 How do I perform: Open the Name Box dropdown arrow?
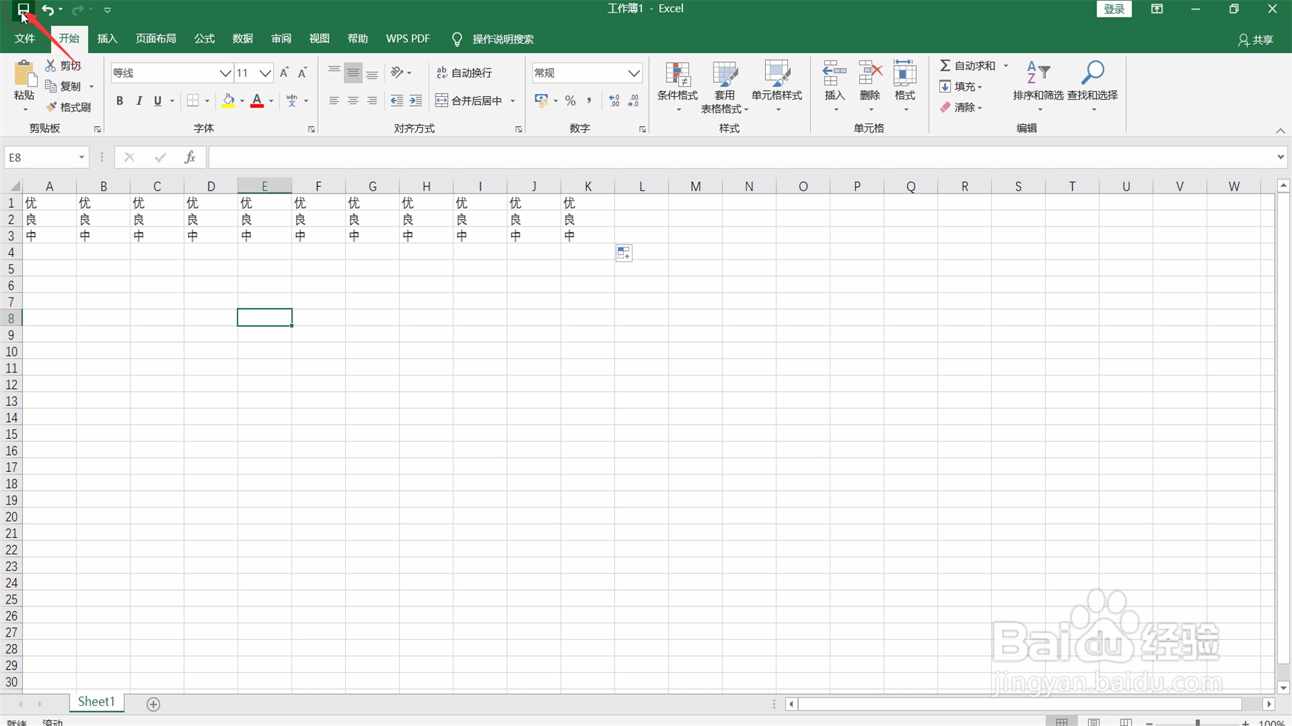click(81, 157)
